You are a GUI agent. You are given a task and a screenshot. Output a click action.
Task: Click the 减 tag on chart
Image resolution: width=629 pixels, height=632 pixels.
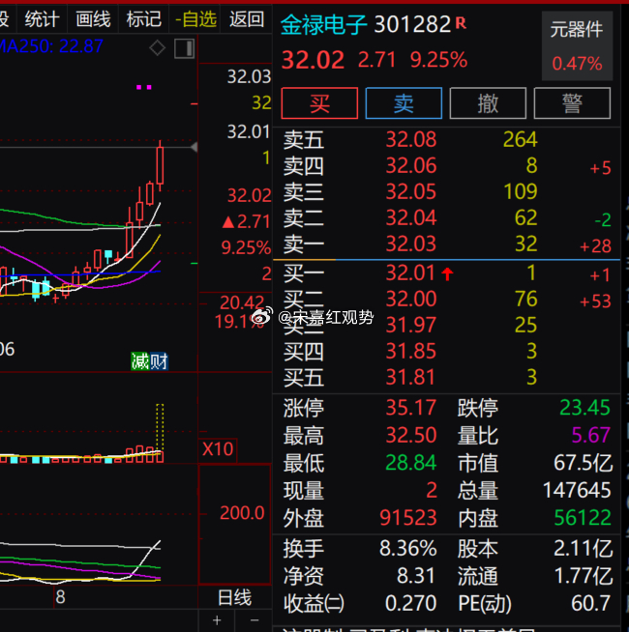pos(140,361)
